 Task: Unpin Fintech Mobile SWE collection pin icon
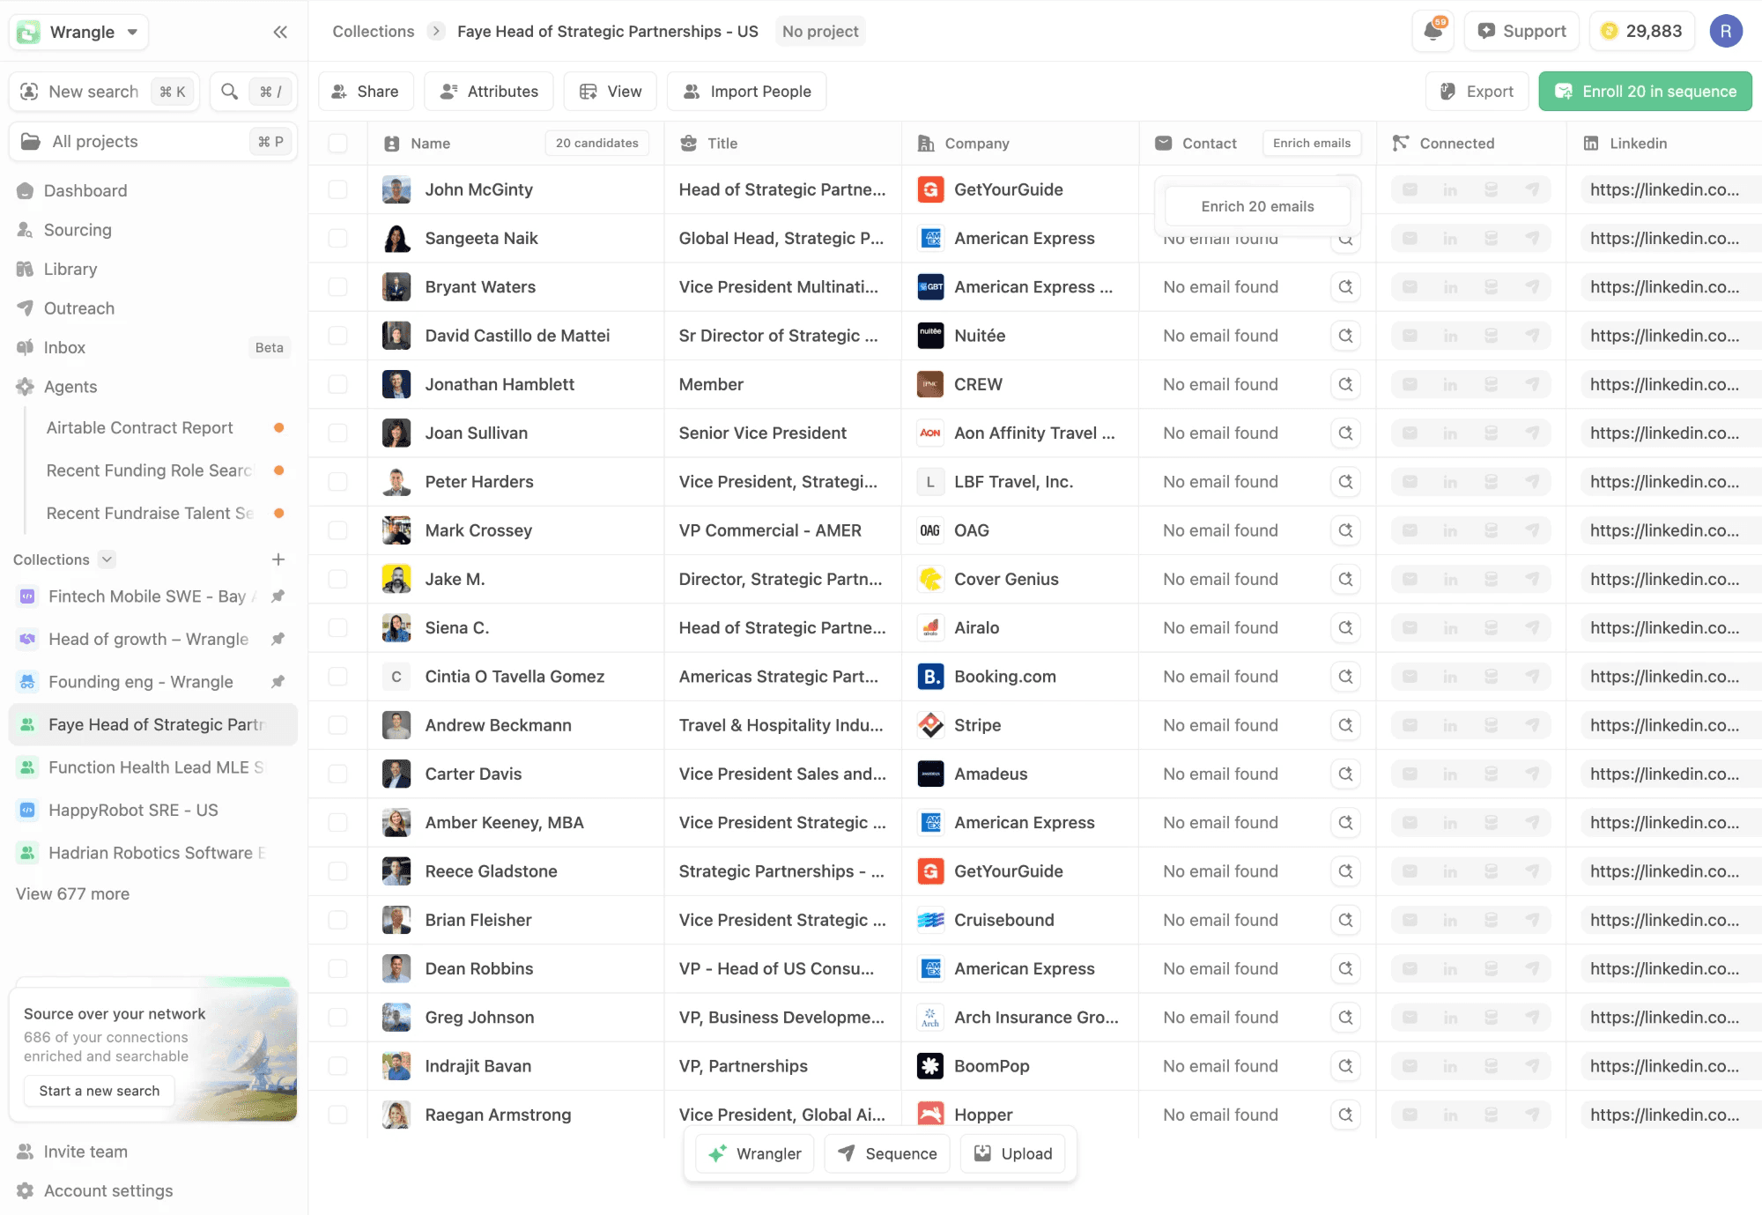[278, 596]
